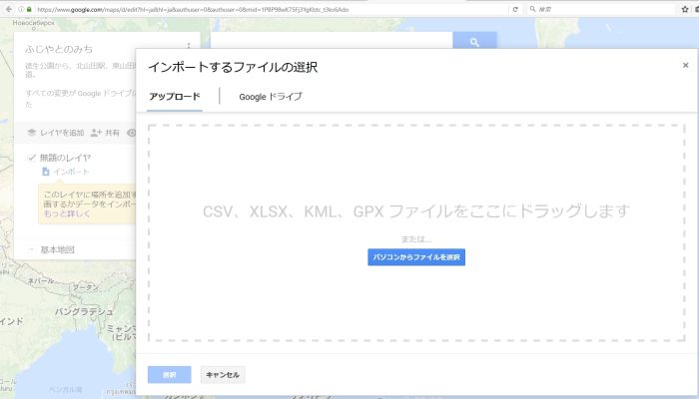The width and height of the screenshot is (699, 399).
Task: Toggle the 無題のレイヤ layer checkbox
Action: click(32, 158)
